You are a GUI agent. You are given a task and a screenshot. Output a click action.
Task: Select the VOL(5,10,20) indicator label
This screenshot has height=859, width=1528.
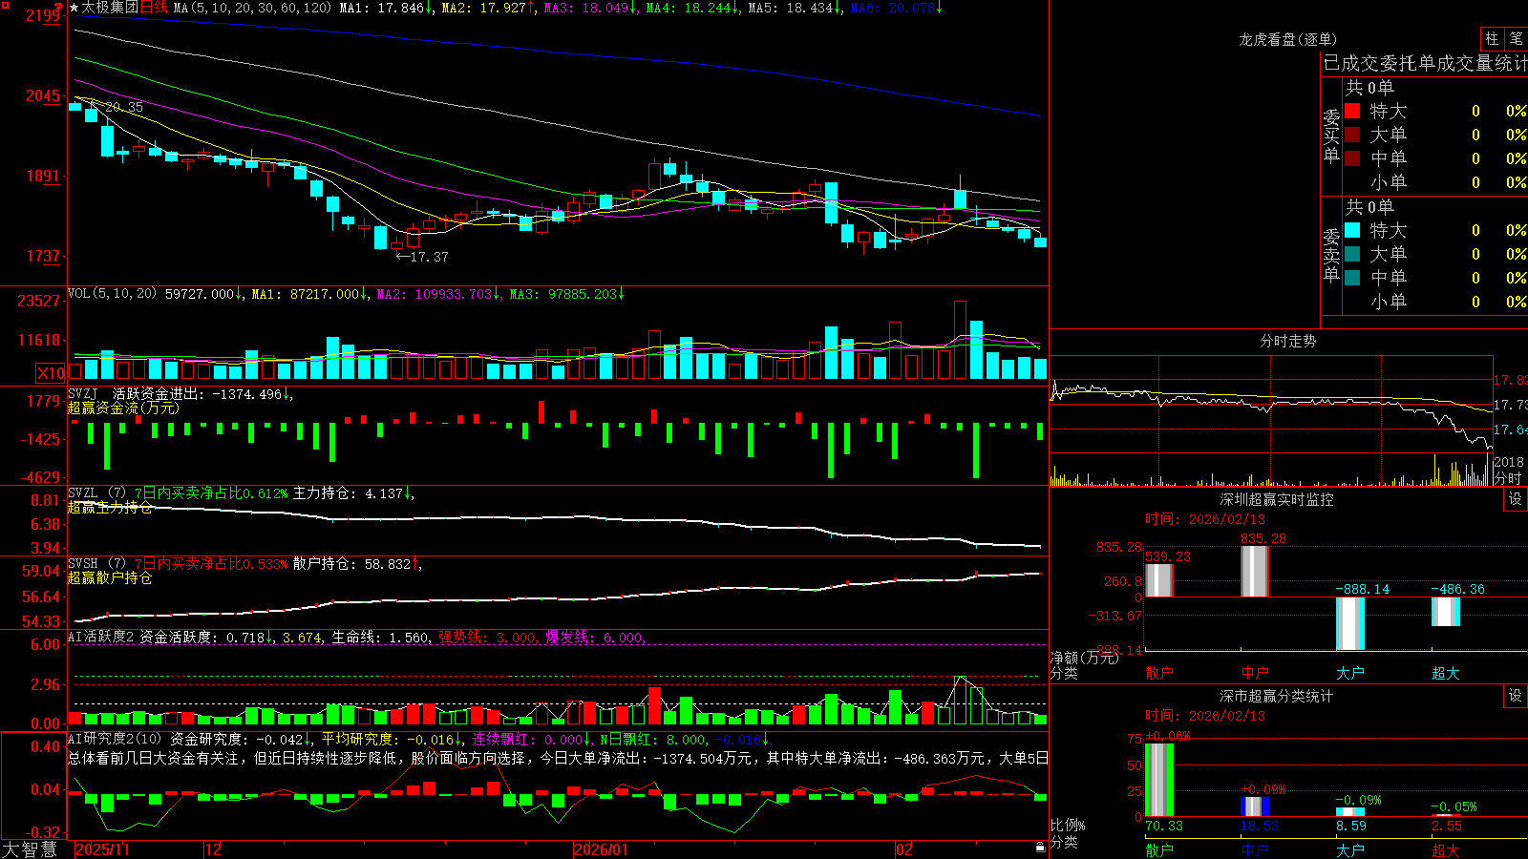click(x=112, y=294)
